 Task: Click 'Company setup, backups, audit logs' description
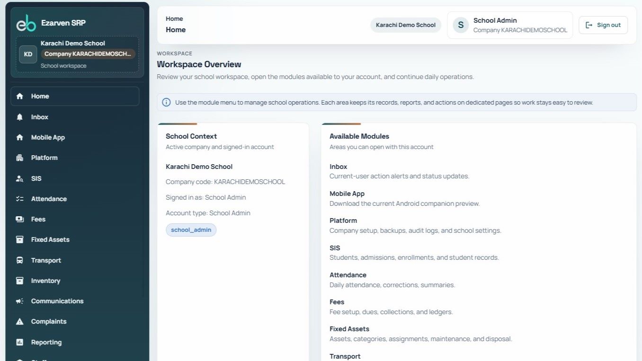415,230
